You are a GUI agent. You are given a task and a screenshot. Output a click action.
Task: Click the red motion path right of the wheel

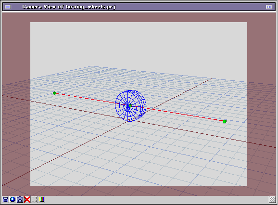tap(184, 115)
